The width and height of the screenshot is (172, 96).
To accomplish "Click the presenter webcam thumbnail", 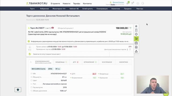I will point(153,85).
